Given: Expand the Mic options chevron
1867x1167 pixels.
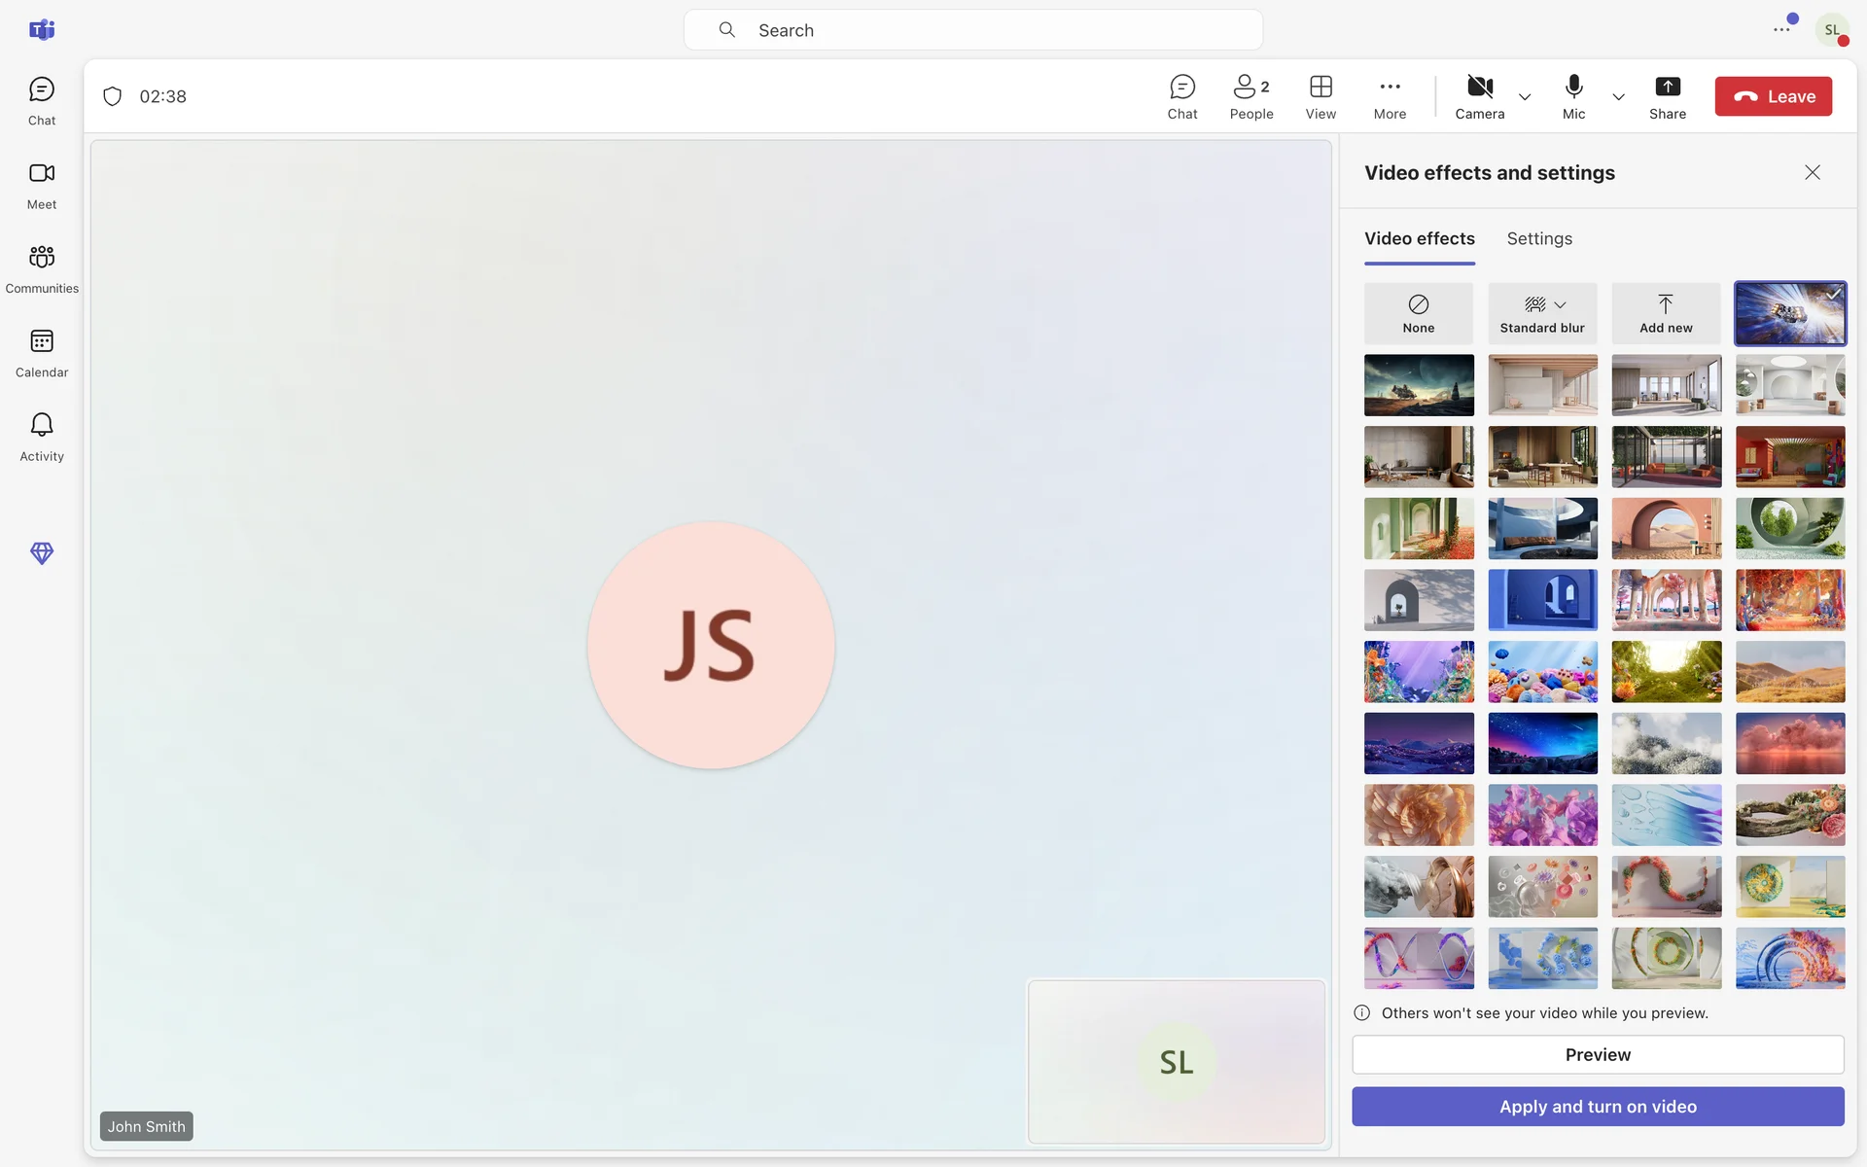Looking at the screenshot, I should click(1618, 97).
